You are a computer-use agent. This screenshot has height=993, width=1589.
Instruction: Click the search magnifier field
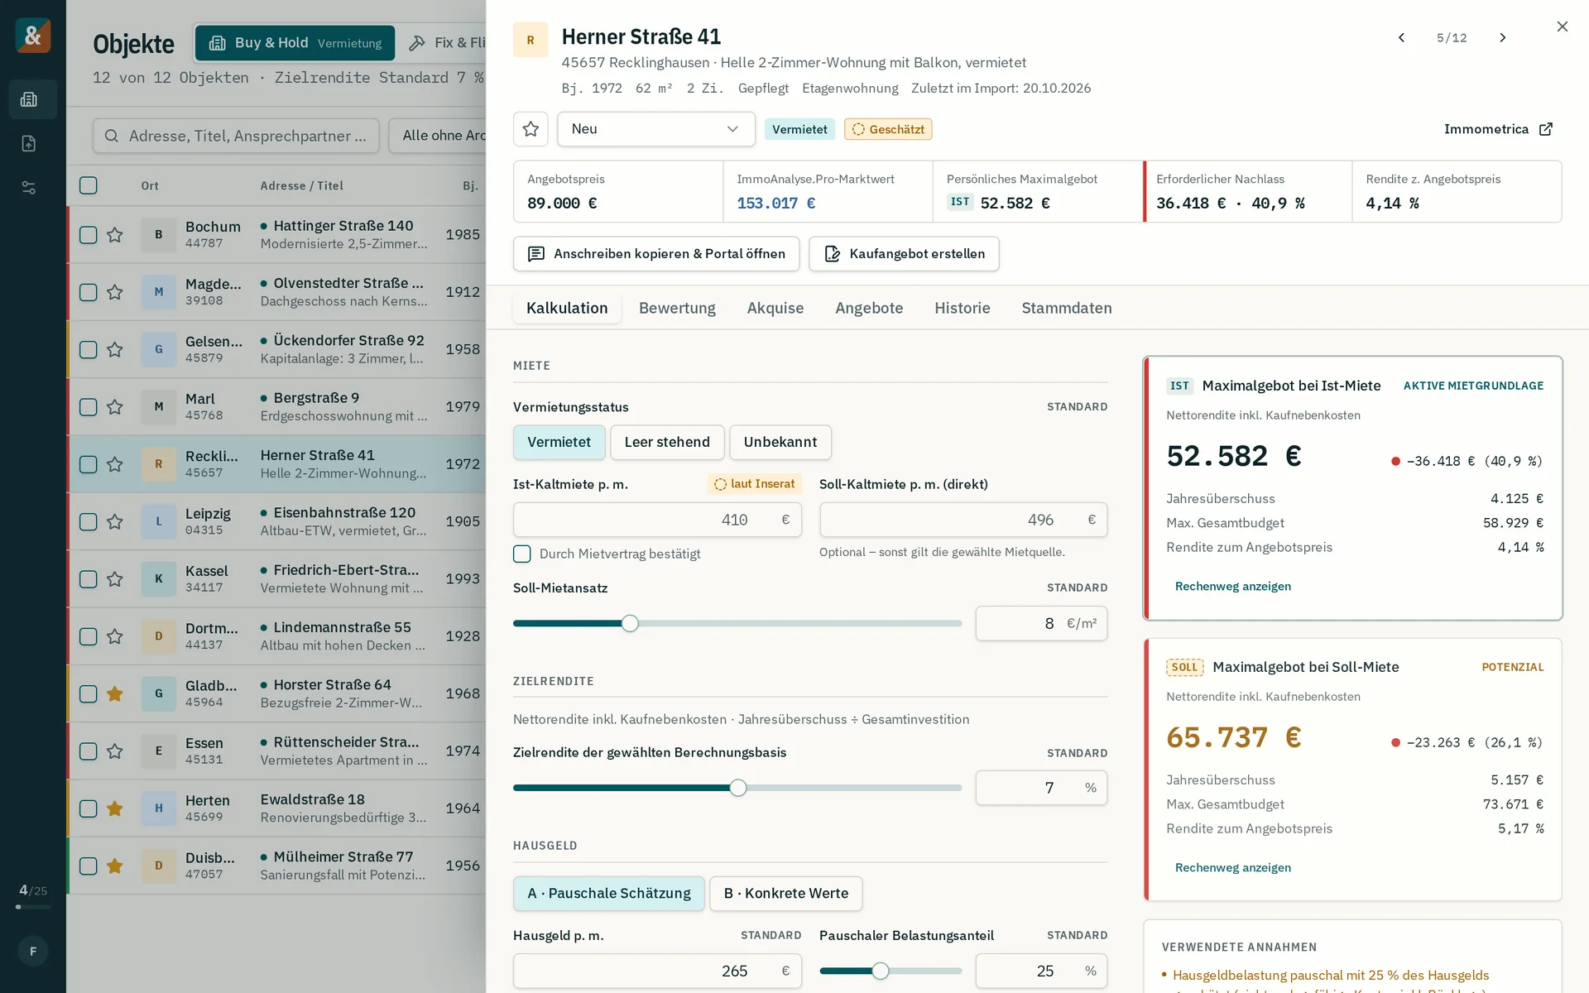[236, 136]
